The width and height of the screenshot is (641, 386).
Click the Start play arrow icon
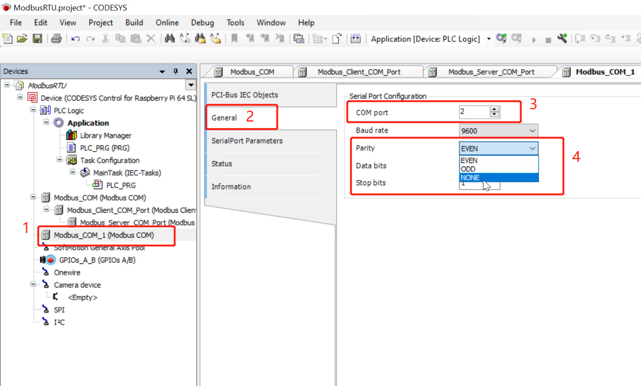534,40
